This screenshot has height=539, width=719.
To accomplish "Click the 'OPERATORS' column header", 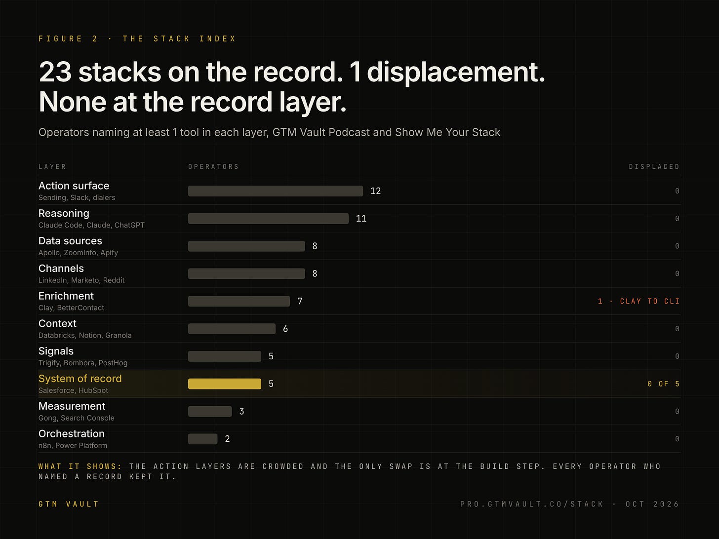I will [213, 167].
